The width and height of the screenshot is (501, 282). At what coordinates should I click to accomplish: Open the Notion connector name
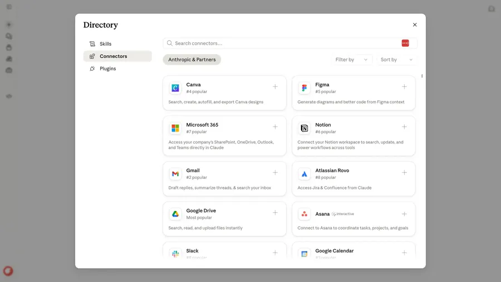pyautogui.click(x=323, y=125)
